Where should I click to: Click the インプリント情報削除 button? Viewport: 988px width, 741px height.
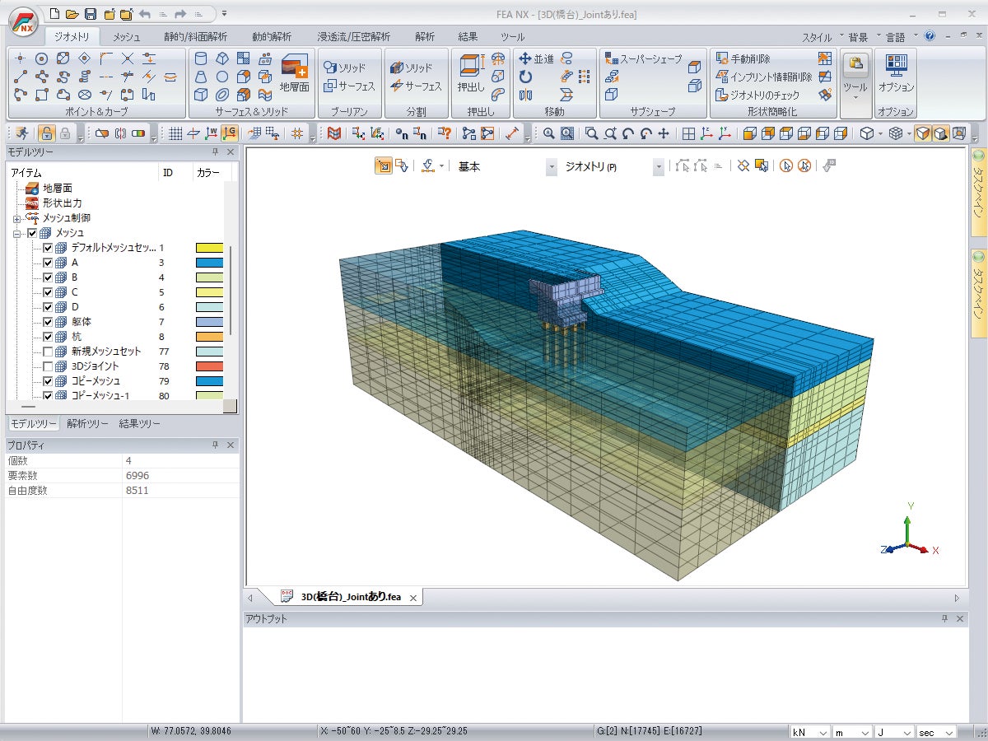pyautogui.click(x=763, y=77)
